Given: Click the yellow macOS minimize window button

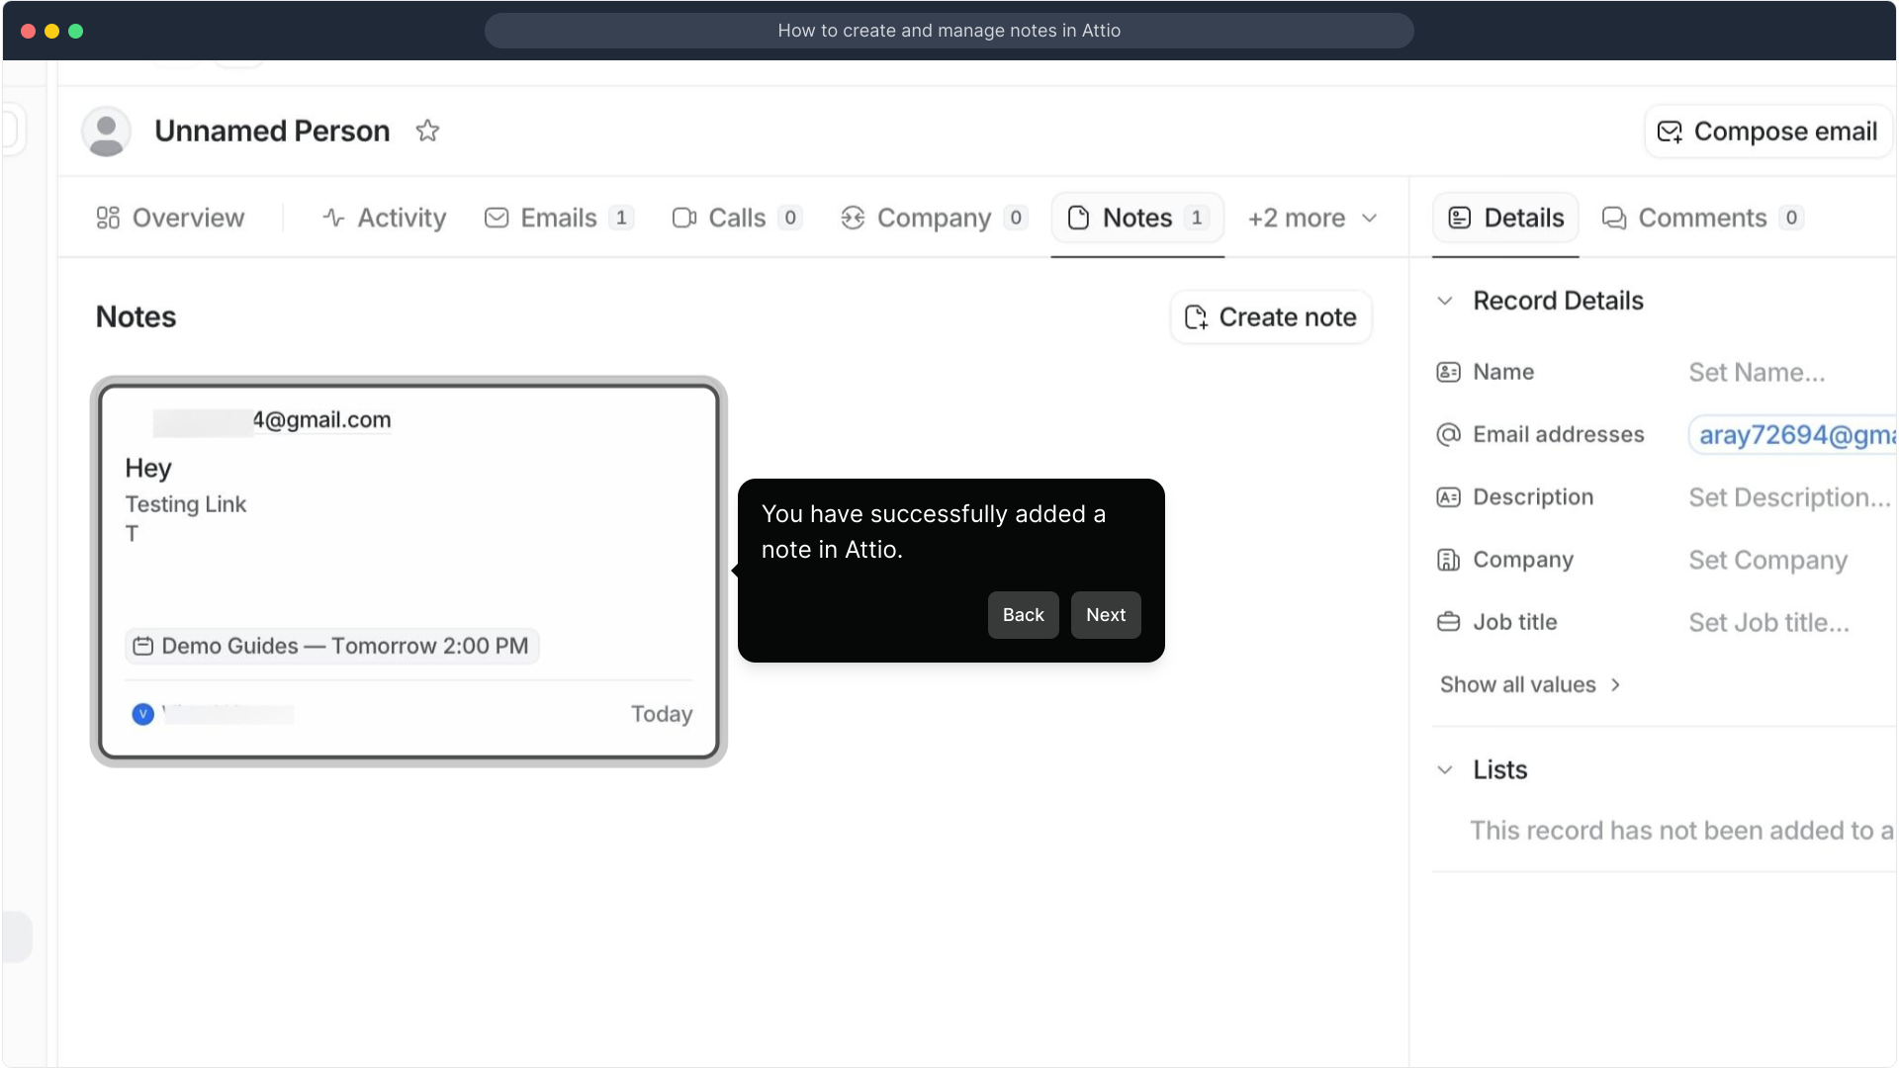Looking at the screenshot, I should (52, 31).
